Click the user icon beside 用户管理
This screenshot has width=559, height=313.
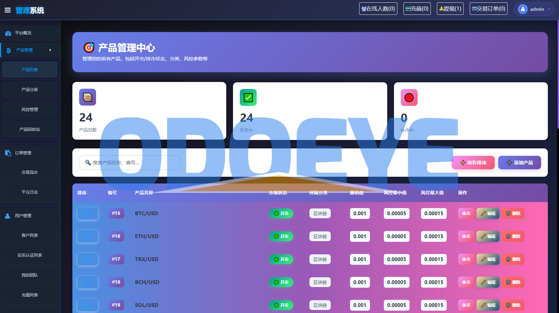[7, 216]
